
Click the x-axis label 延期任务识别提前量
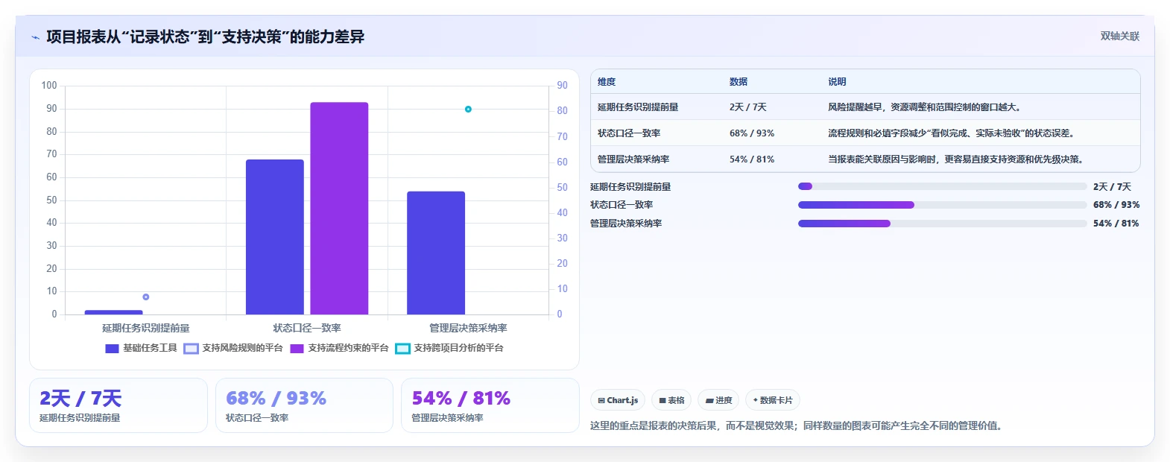146,328
